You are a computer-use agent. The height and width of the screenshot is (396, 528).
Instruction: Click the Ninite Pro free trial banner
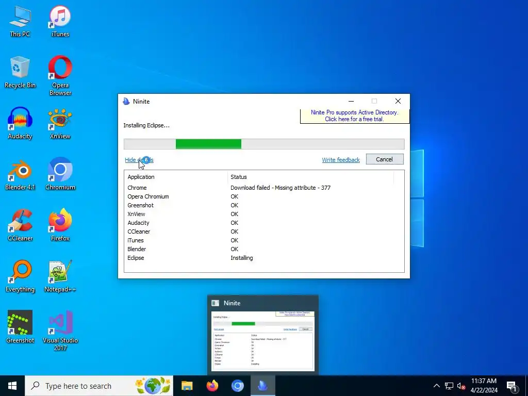click(355, 116)
